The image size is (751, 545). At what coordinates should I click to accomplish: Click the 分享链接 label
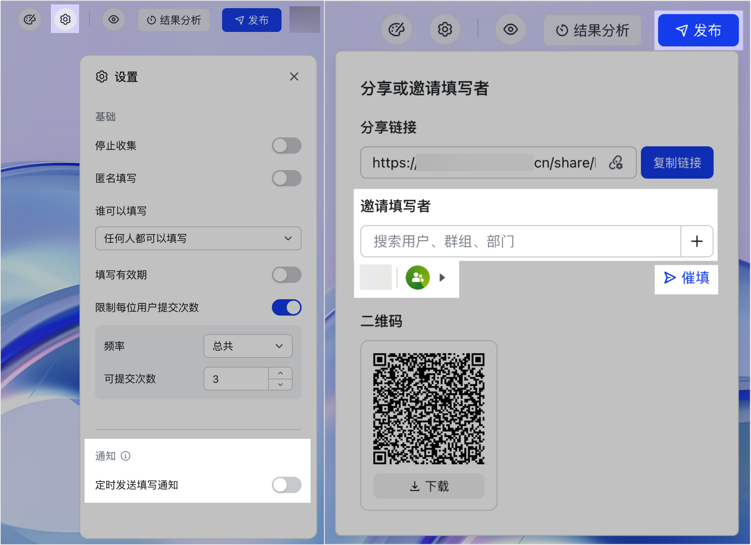coord(388,127)
